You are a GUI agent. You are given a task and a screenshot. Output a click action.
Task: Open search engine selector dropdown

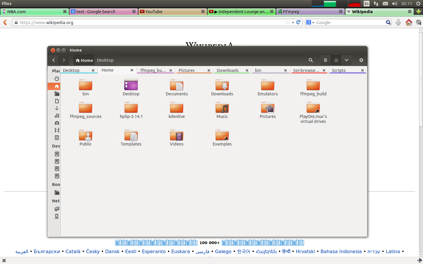(x=310, y=23)
